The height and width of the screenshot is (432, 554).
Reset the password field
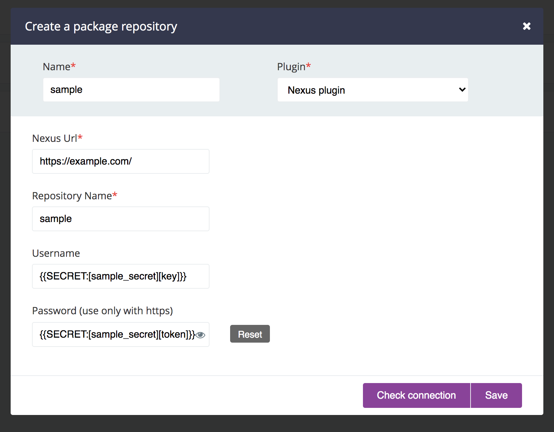250,334
